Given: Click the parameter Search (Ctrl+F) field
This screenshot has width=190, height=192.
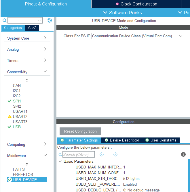Looking at the screenshot, I should coord(79,154).
